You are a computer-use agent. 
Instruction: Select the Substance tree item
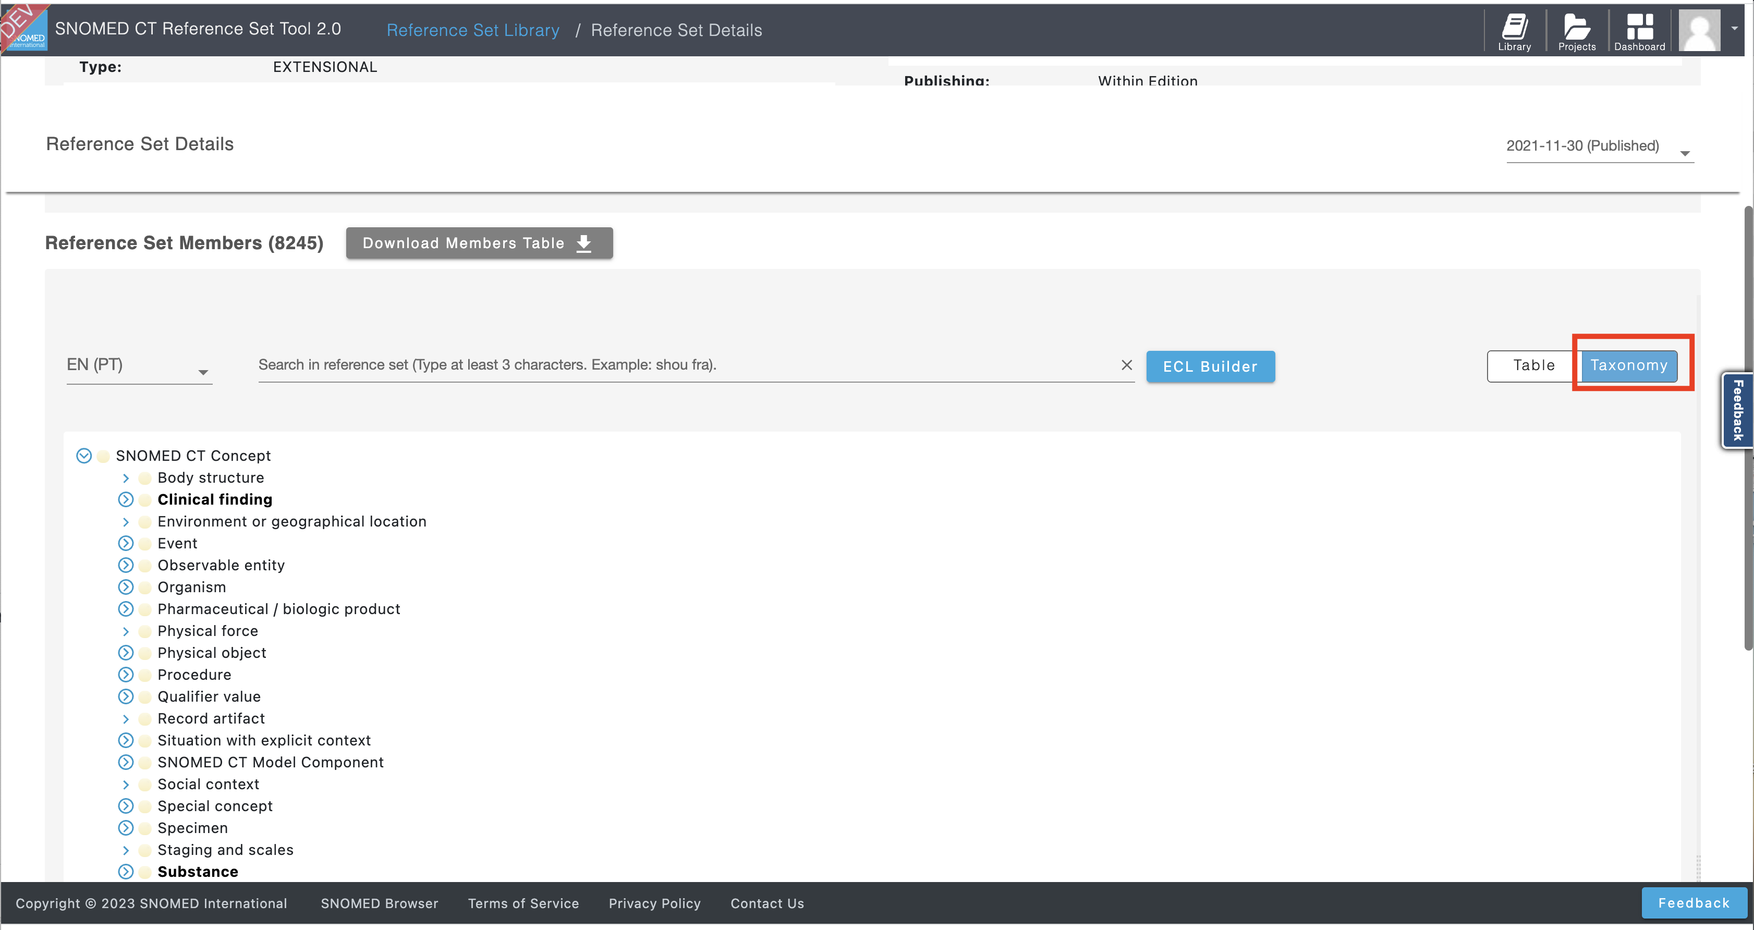click(x=198, y=872)
